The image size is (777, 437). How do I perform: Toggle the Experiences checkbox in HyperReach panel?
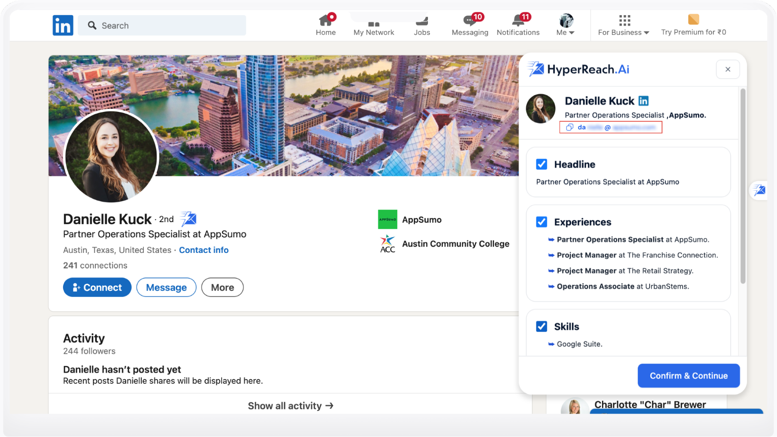(542, 222)
